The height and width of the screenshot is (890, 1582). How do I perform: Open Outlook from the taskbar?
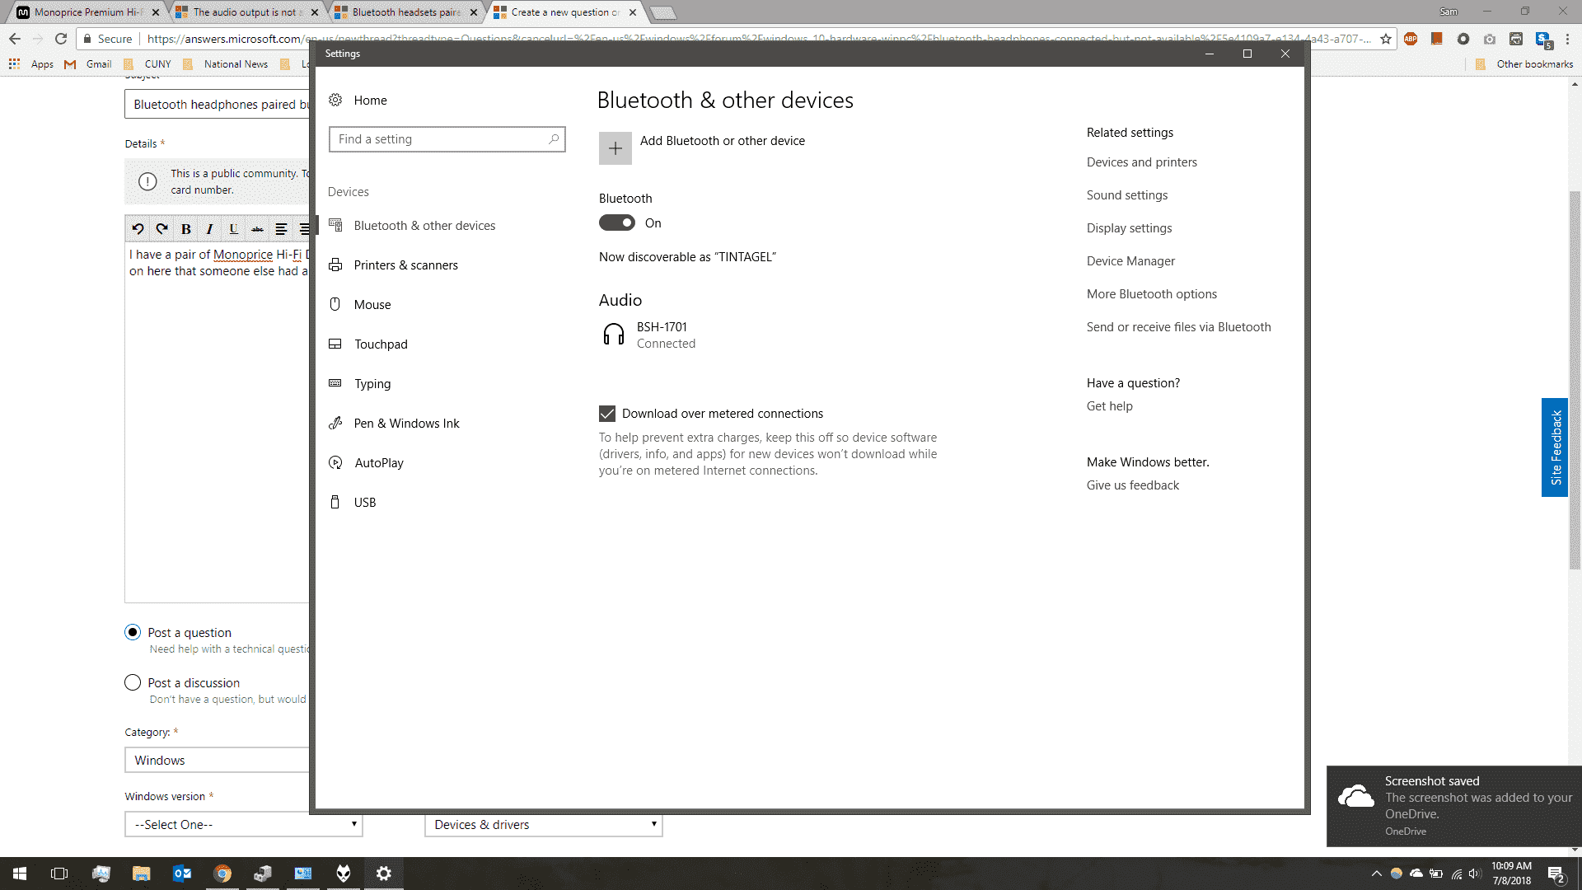coord(182,874)
